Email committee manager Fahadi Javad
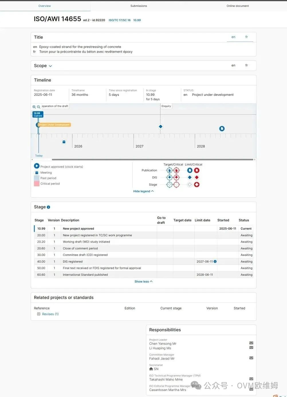Screen dimensions: 287x397 251,358
